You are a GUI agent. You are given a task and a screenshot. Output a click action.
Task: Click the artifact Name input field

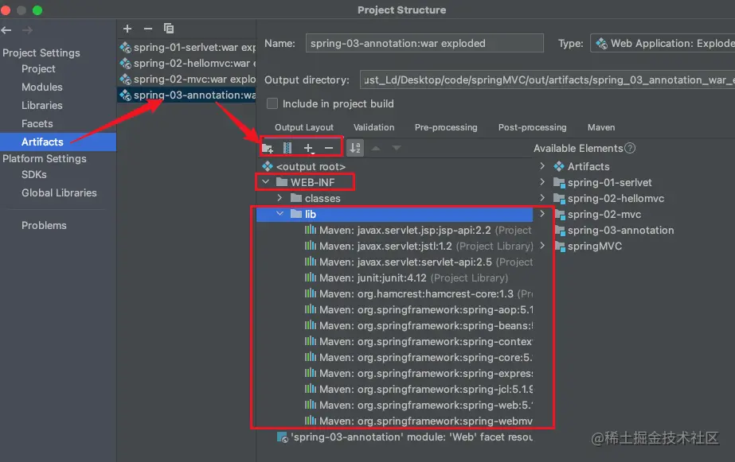[424, 43]
